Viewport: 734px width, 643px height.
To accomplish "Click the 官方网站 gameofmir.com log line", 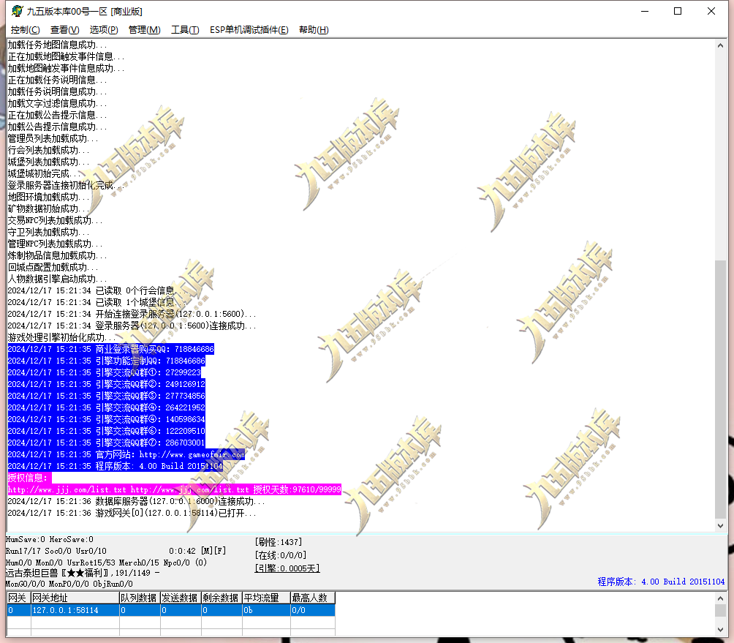I will pyautogui.click(x=126, y=454).
